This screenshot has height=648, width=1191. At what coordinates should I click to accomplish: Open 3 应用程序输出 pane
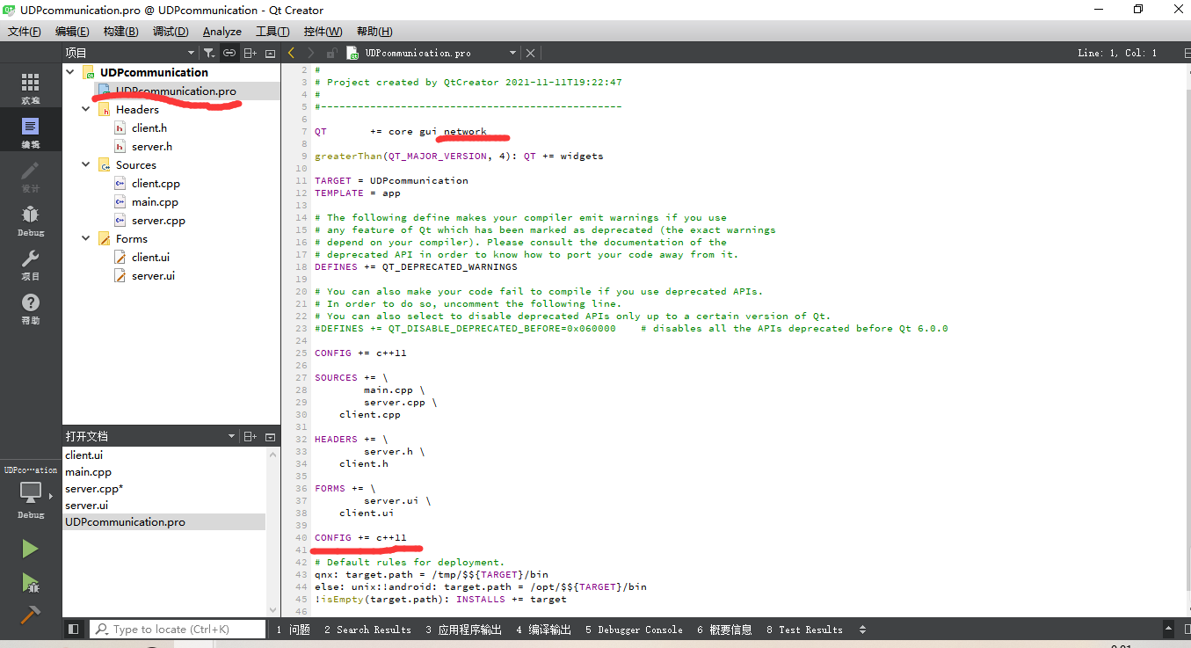pyautogui.click(x=464, y=630)
